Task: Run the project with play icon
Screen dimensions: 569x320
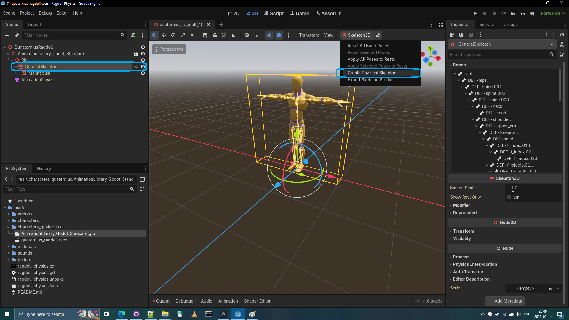Action: (475, 13)
